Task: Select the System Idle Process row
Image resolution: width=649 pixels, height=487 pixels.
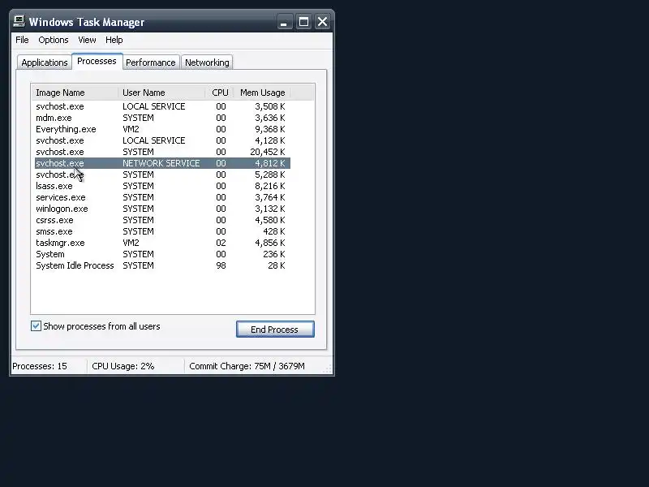Action: (x=162, y=266)
